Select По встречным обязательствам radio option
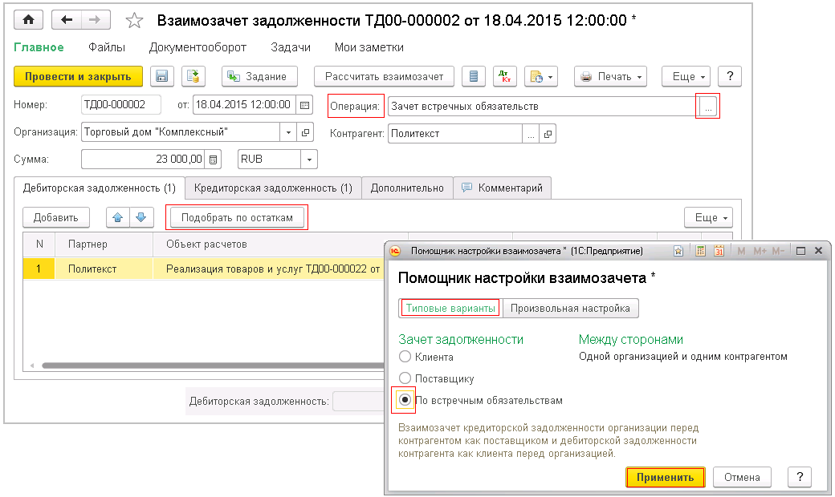 (x=405, y=400)
